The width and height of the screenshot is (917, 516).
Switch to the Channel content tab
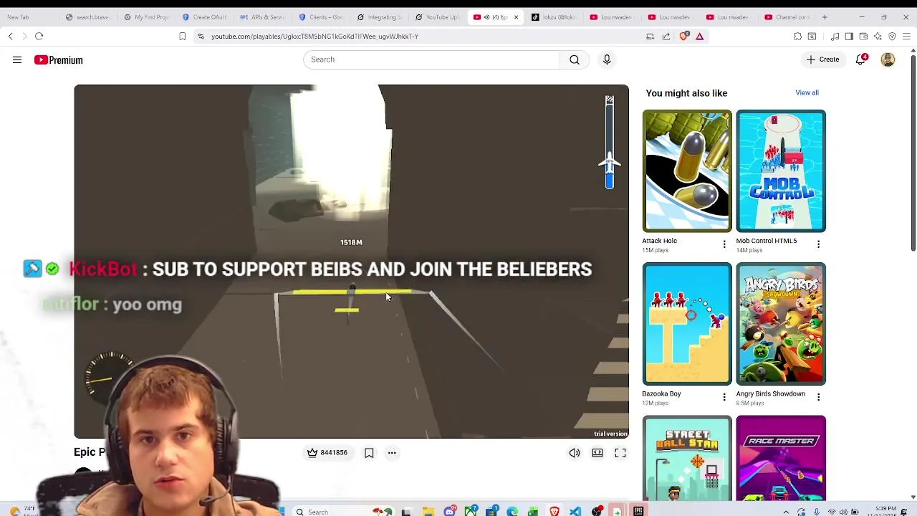787,17
